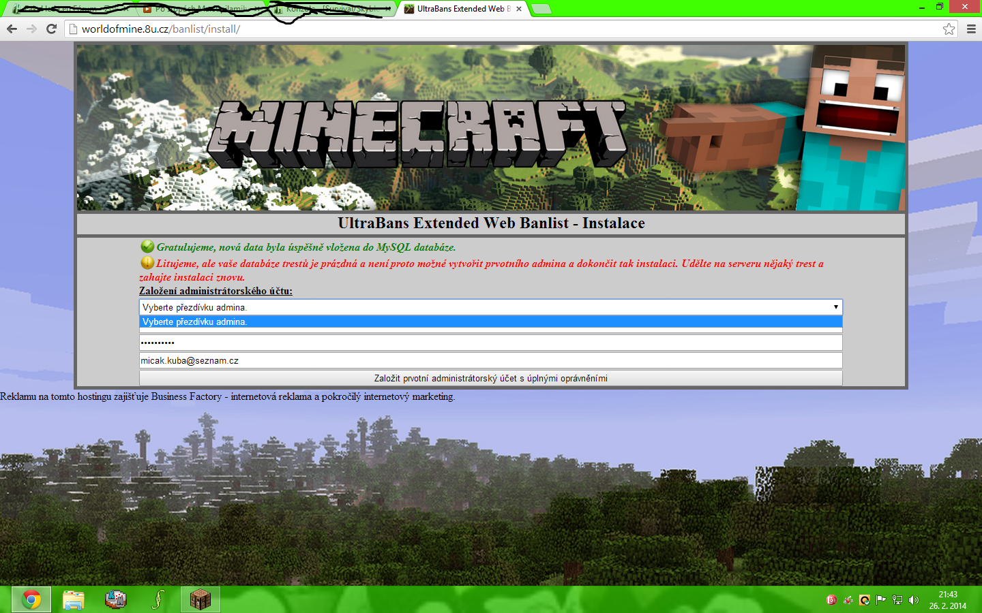Click the yellow warning icon

point(147,262)
